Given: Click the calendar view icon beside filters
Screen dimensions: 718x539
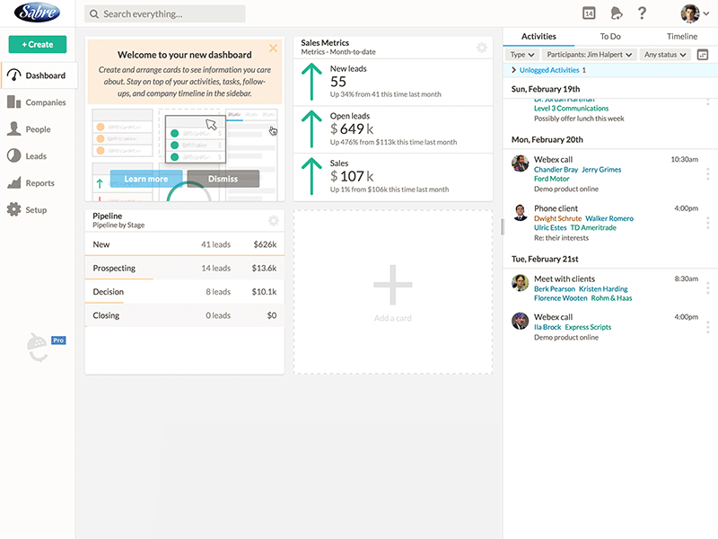Looking at the screenshot, I should pyautogui.click(x=703, y=55).
